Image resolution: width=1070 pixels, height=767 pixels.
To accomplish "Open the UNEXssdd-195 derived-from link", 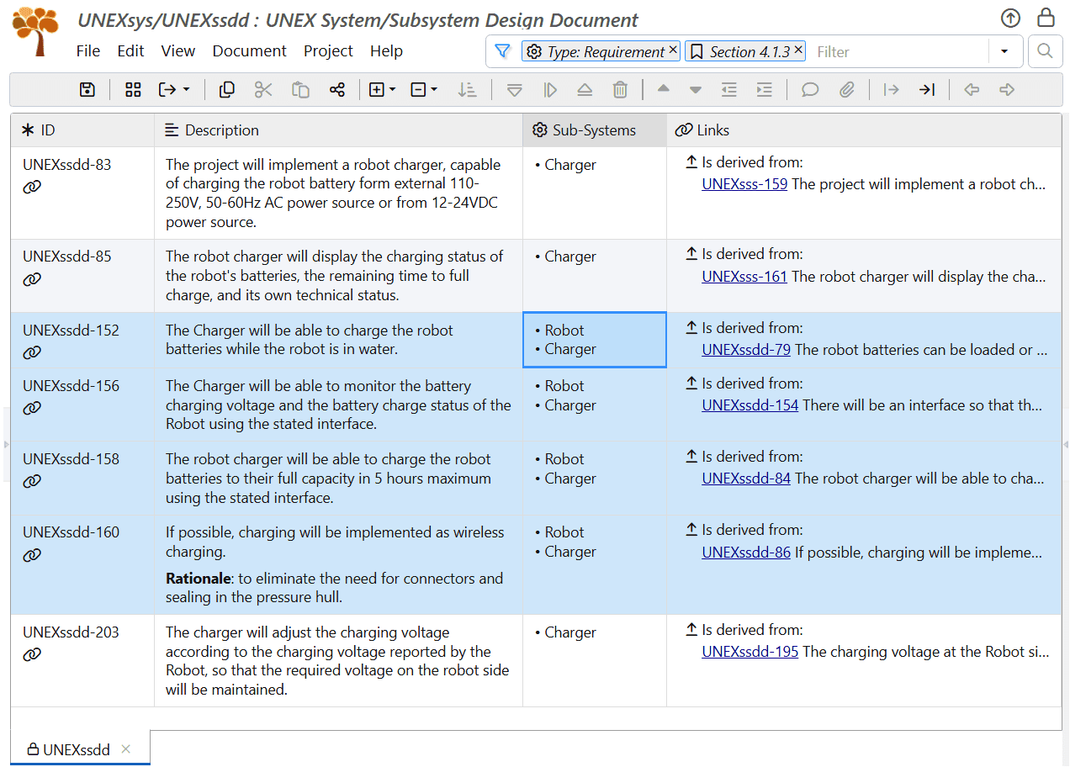I will pyautogui.click(x=750, y=651).
